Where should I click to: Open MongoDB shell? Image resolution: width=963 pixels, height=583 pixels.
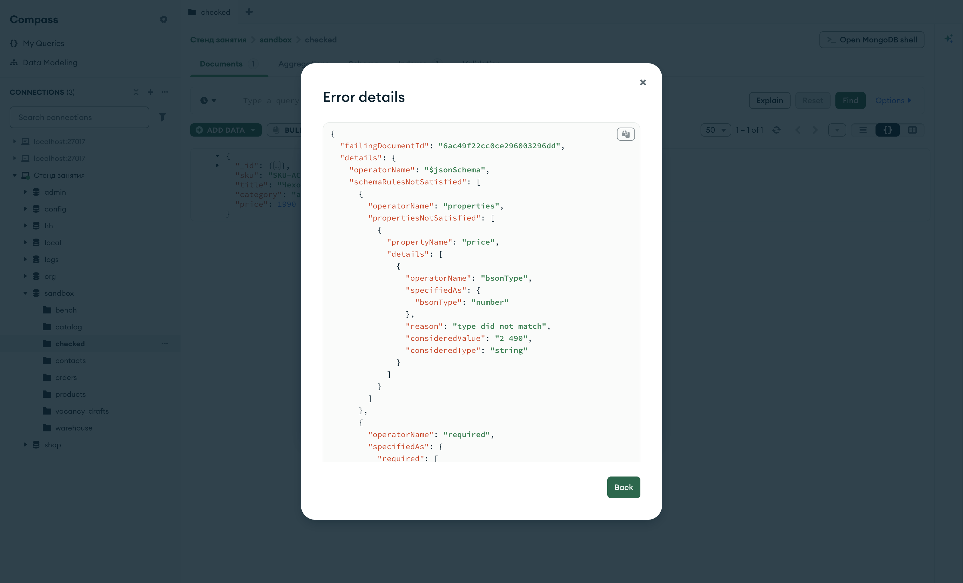(x=872, y=40)
